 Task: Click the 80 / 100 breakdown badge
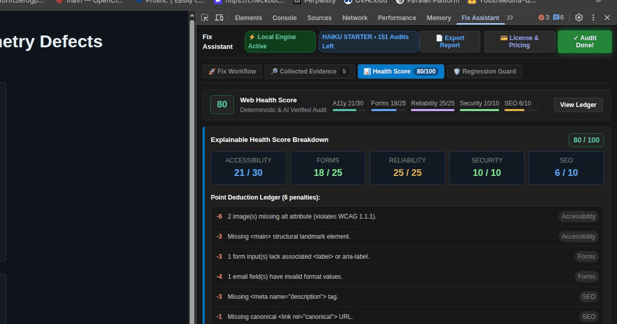(586, 140)
